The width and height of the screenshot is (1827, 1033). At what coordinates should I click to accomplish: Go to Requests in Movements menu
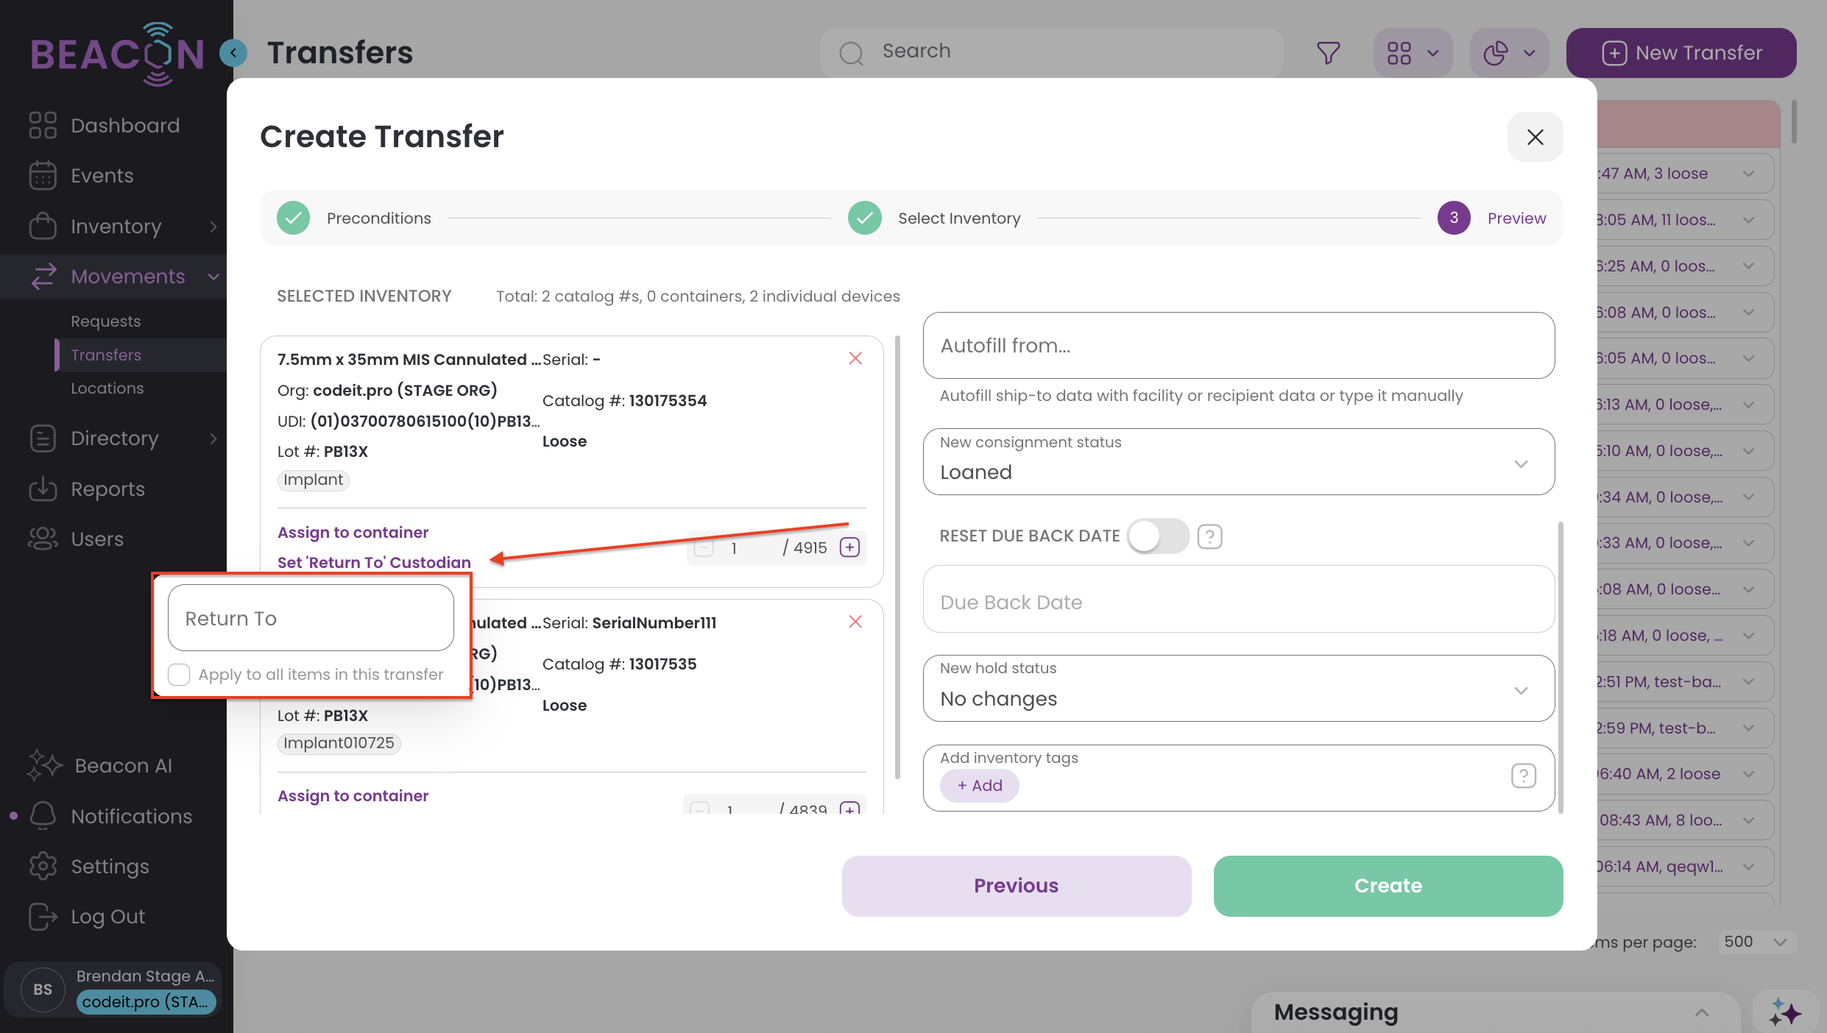pyautogui.click(x=106, y=322)
